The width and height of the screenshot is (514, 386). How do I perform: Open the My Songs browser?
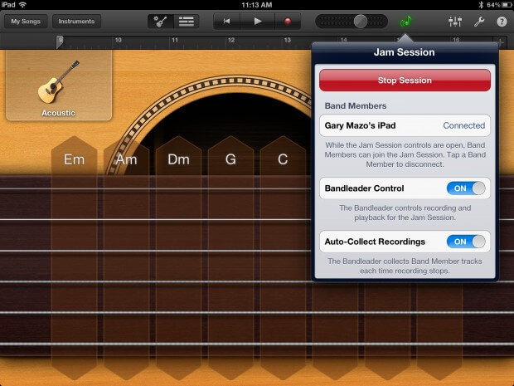26,22
